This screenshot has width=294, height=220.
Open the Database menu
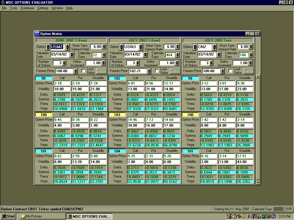click(x=27, y=8)
